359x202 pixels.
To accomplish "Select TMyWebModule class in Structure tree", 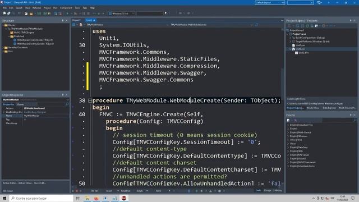I will [x=27, y=29].
